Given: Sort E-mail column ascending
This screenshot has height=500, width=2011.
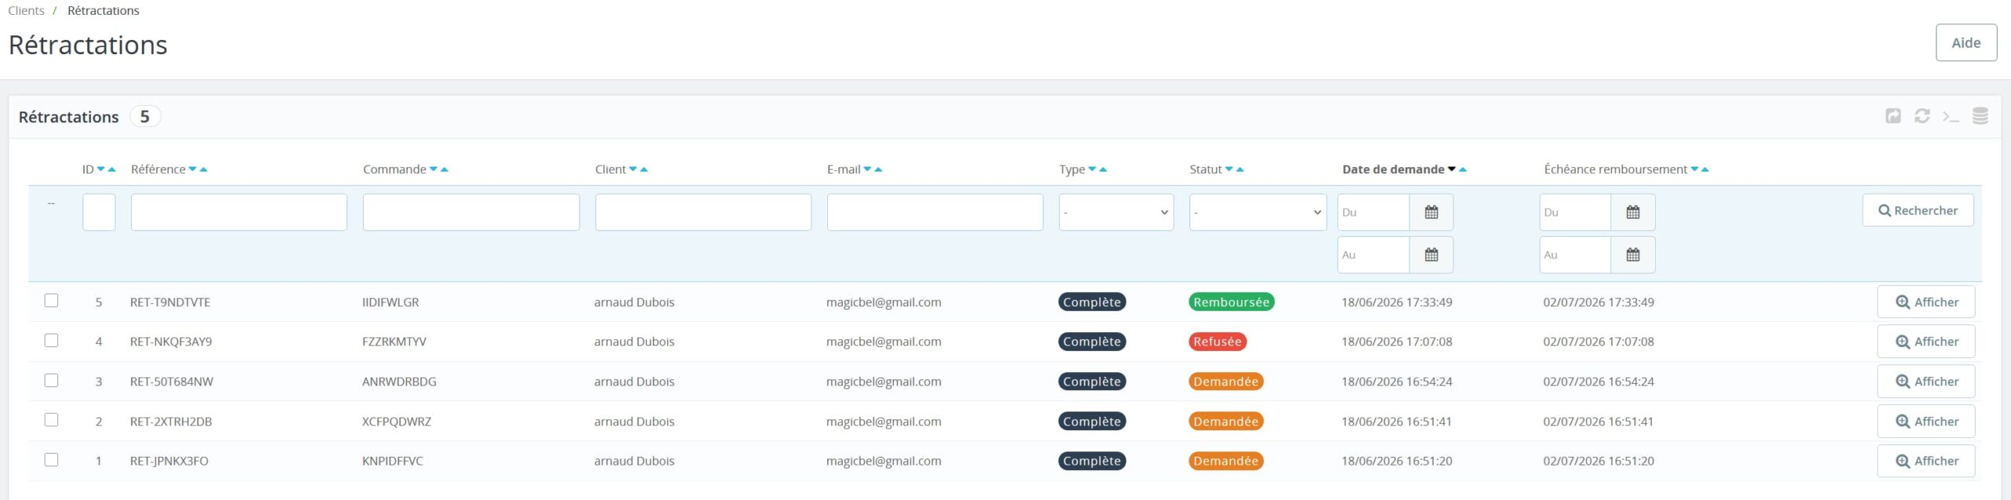Looking at the screenshot, I should [x=878, y=170].
